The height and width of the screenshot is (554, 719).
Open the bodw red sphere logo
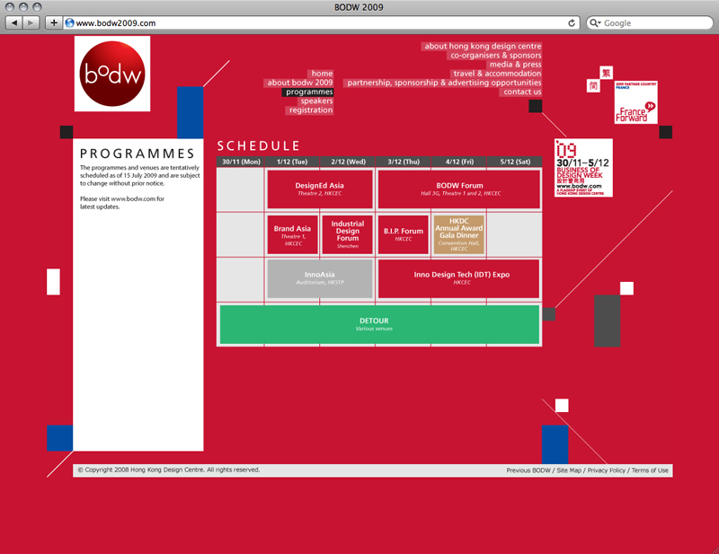click(x=112, y=74)
